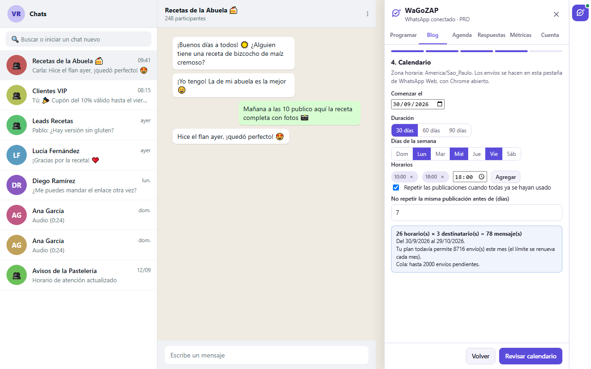Go to the Métricas tab
Viewport: 591px width, 369px height.
coord(521,35)
